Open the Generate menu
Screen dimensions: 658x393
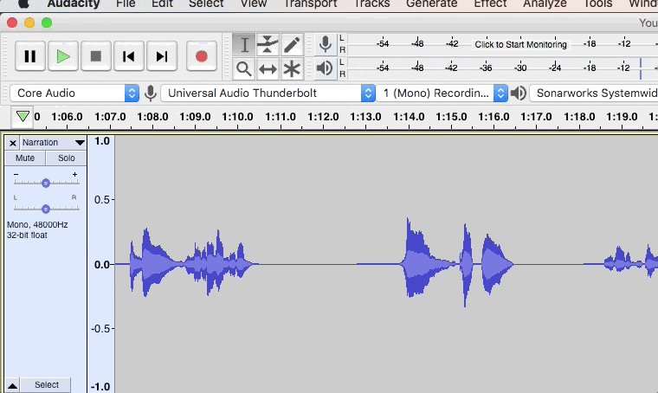pyautogui.click(x=431, y=4)
